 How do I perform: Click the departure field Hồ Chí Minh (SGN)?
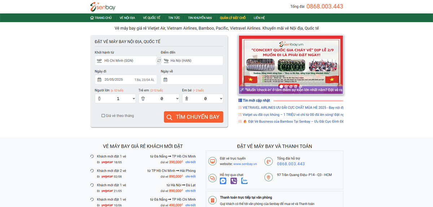click(126, 61)
